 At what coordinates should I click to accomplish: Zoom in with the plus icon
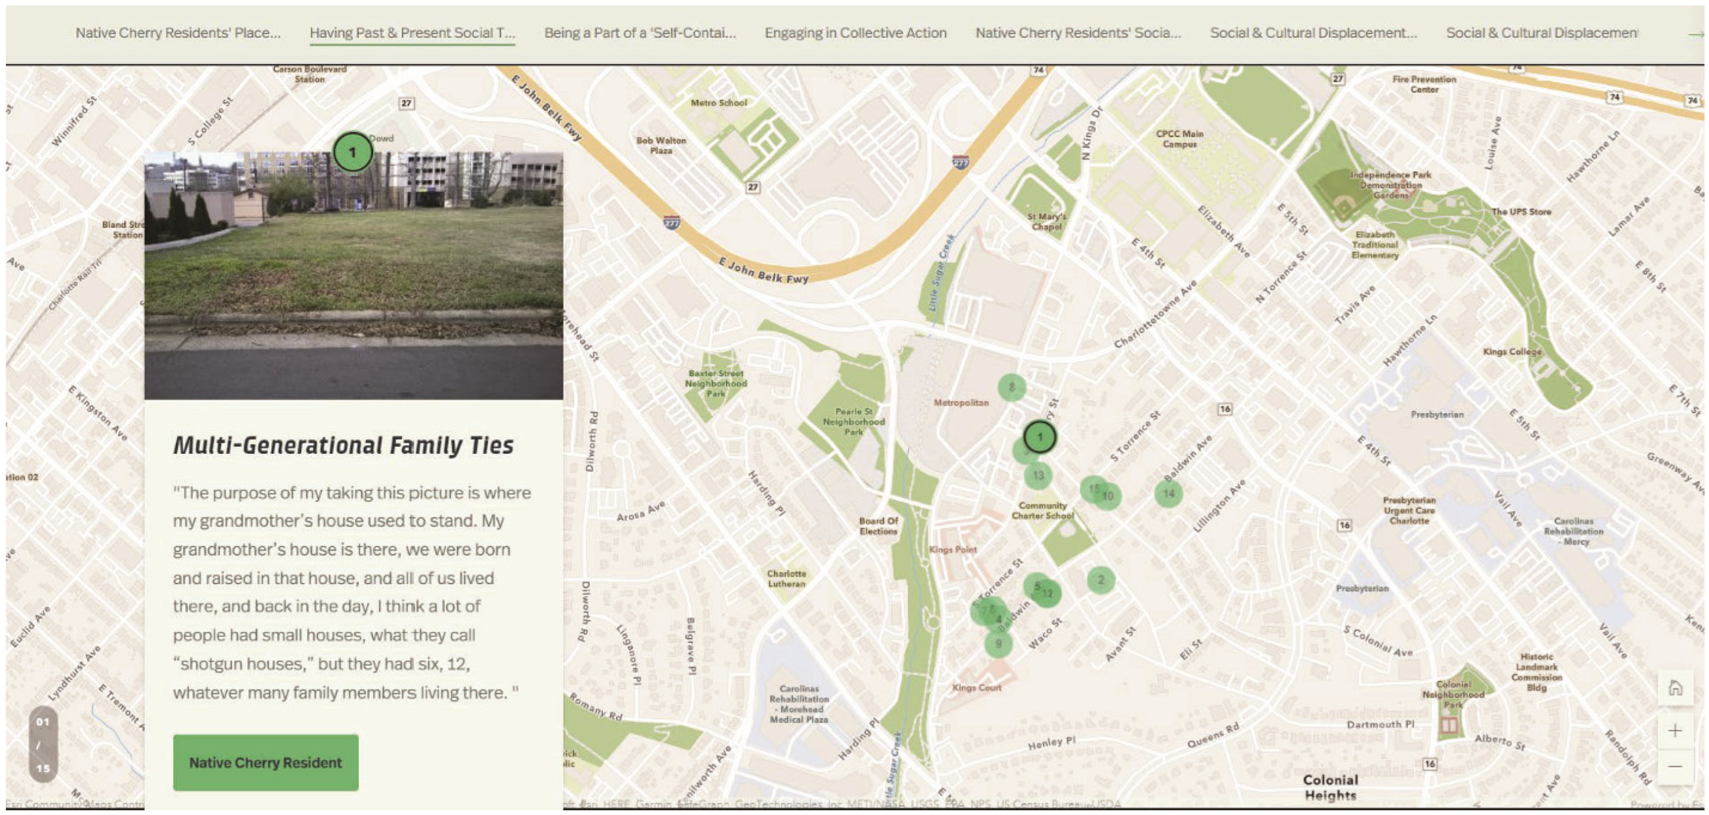click(x=1675, y=731)
